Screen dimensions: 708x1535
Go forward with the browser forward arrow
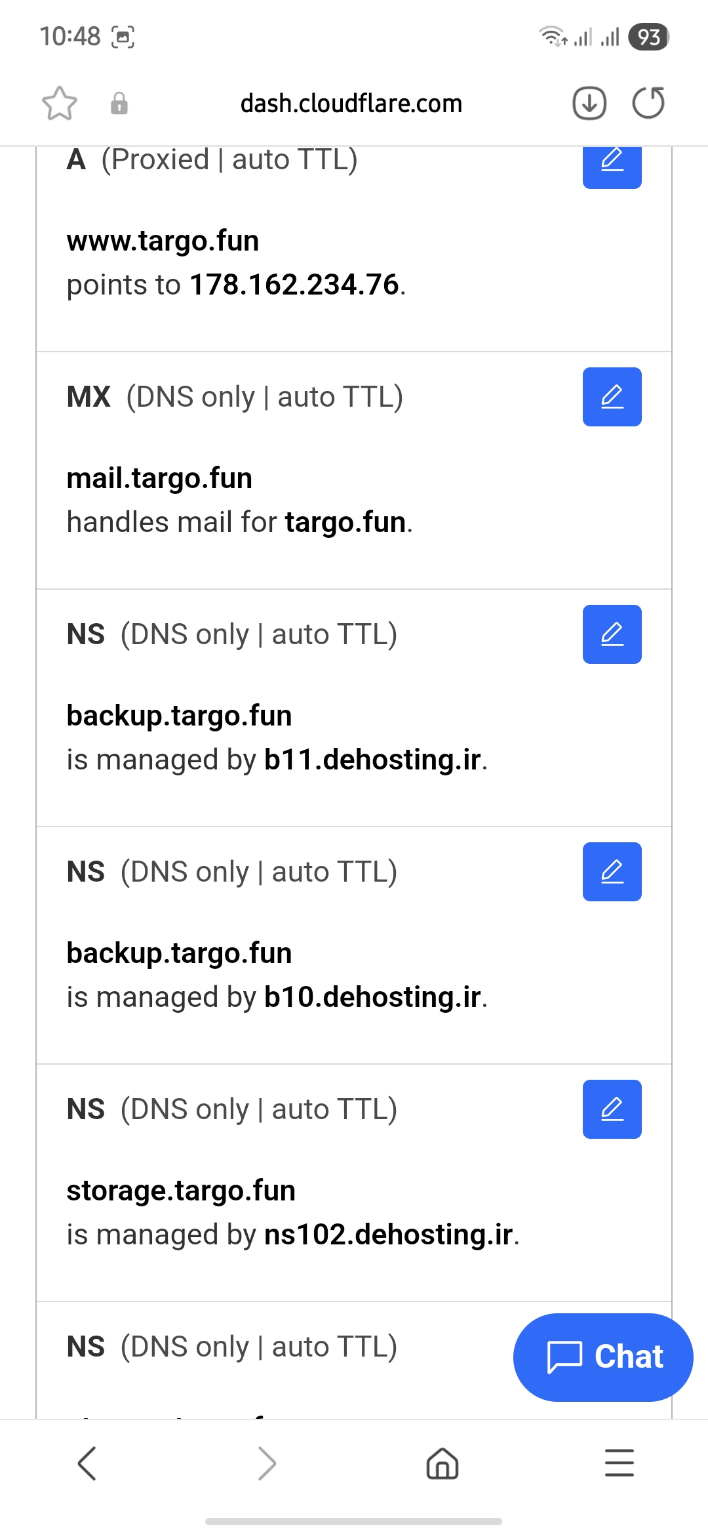(x=267, y=1463)
